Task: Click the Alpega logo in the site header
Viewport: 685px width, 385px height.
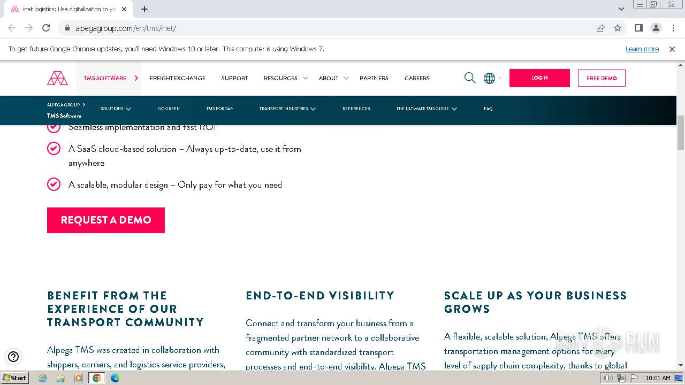Action: [57, 78]
